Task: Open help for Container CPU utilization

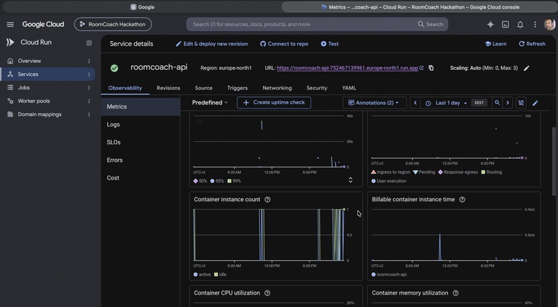Action: (267, 293)
